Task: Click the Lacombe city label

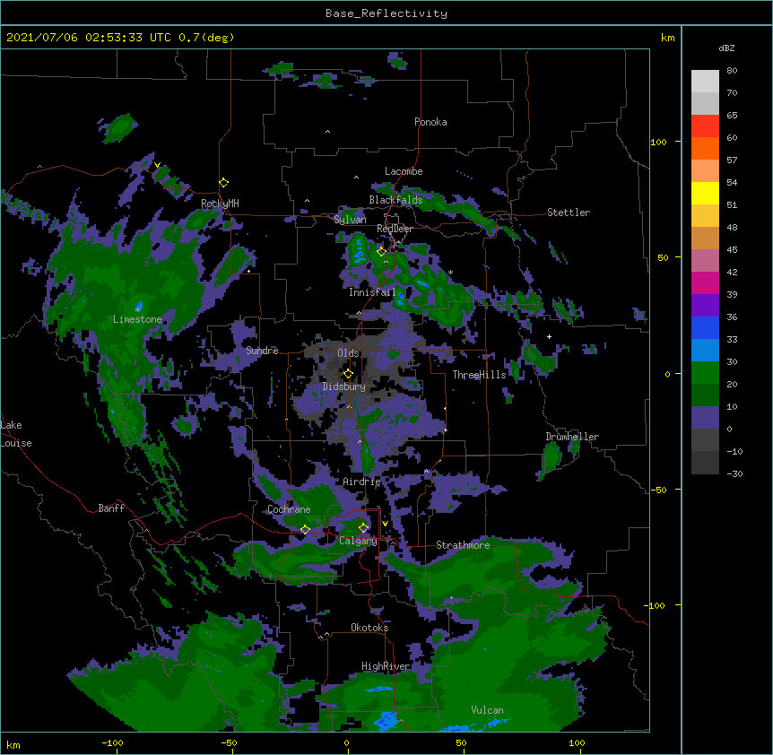Action: click(x=404, y=171)
